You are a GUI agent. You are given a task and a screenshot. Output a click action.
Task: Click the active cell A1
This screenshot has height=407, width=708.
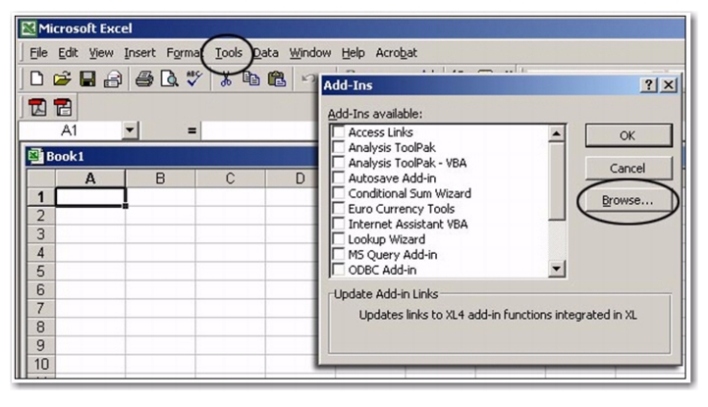(x=90, y=197)
